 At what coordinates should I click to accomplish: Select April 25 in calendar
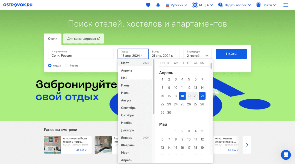pyautogui.click(x=182, y=104)
